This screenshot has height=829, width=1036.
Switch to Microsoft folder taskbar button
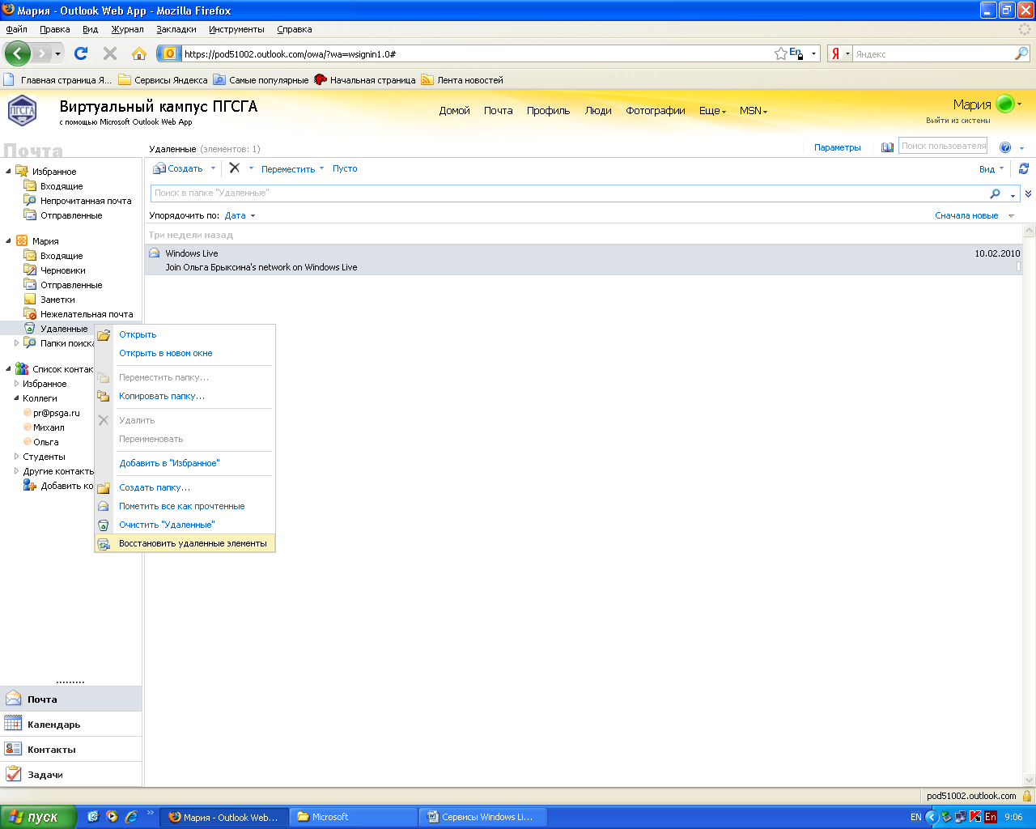click(x=355, y=817)
